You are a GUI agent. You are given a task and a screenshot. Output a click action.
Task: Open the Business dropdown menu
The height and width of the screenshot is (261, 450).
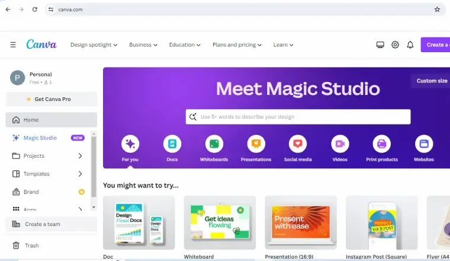[x=143, y=45]
